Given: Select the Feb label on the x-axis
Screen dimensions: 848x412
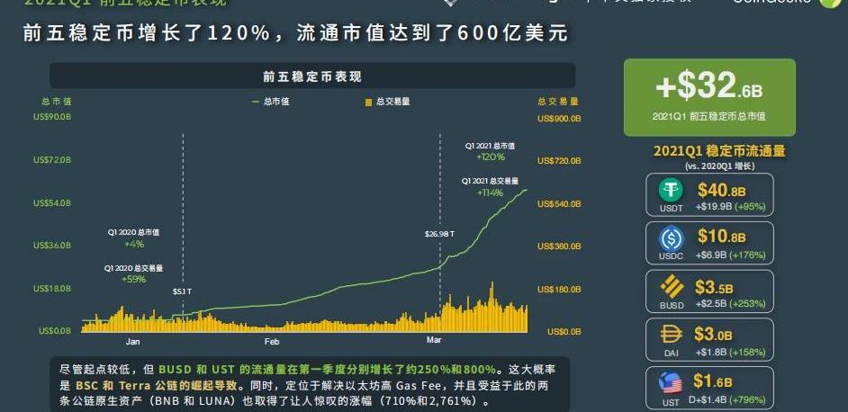Looking at the screenshot, I should coord(272,342).
